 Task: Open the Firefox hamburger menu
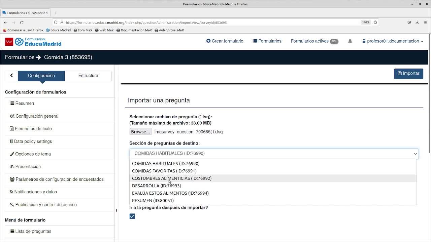(x=425, y=23)
